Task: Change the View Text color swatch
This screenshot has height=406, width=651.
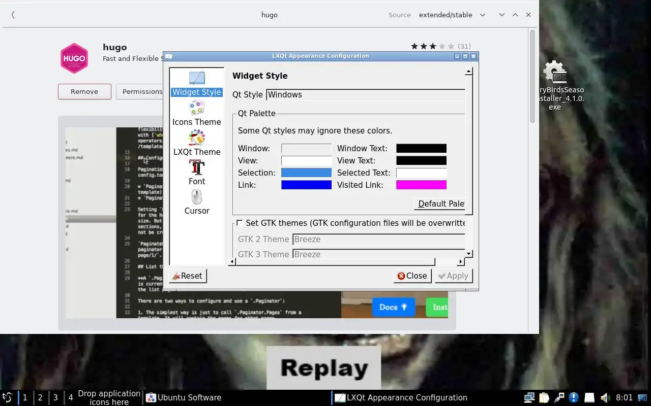Action: (421, 160)
